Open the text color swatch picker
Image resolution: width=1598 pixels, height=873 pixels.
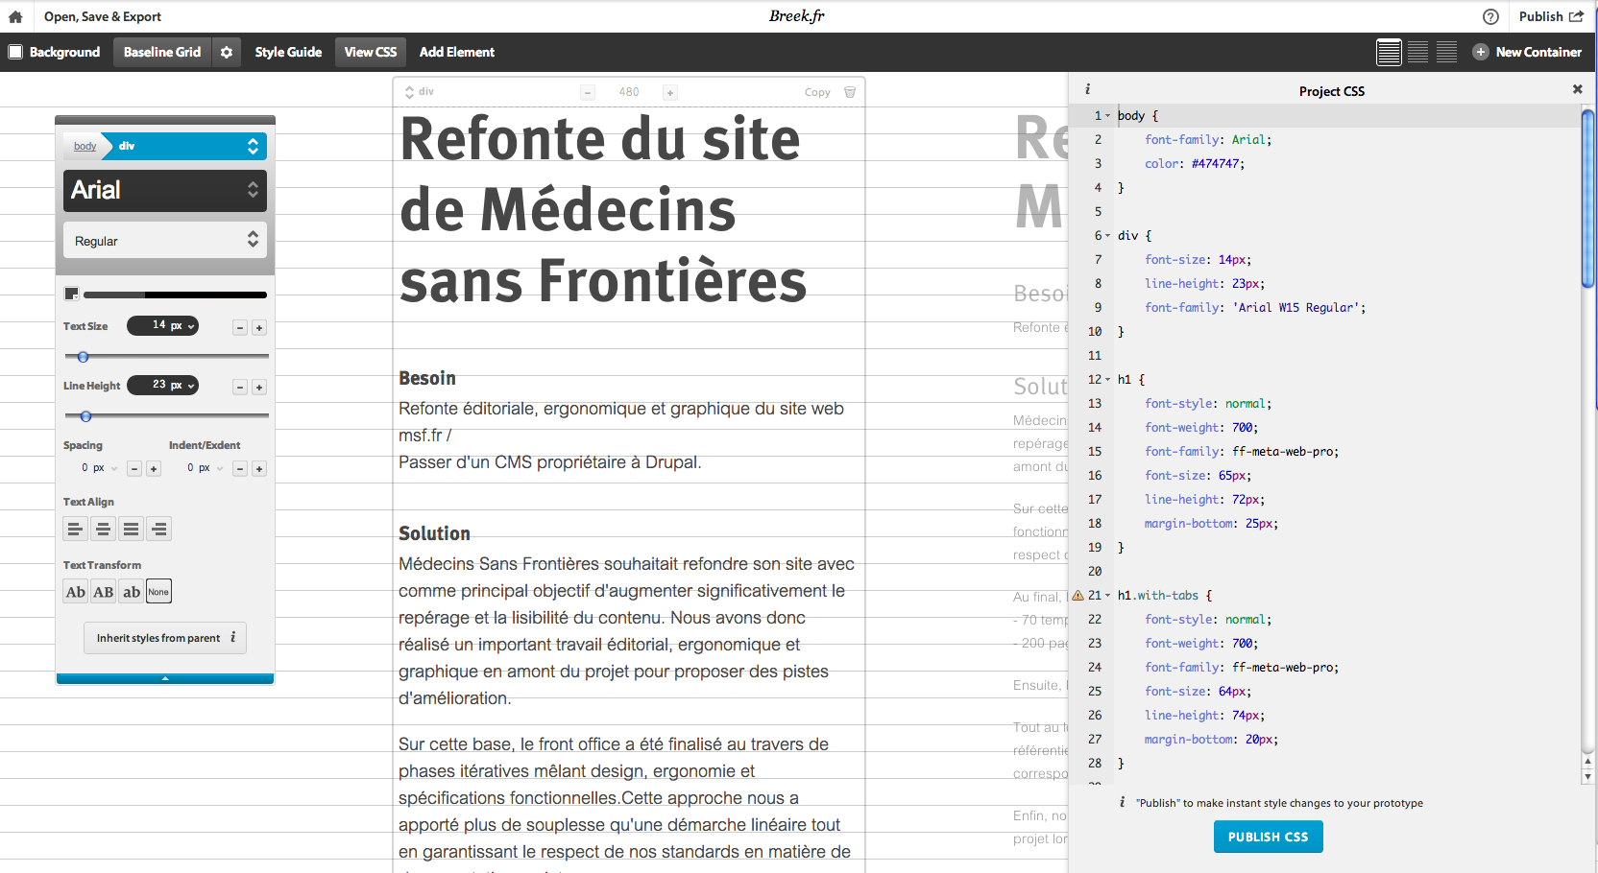point(71,295)
